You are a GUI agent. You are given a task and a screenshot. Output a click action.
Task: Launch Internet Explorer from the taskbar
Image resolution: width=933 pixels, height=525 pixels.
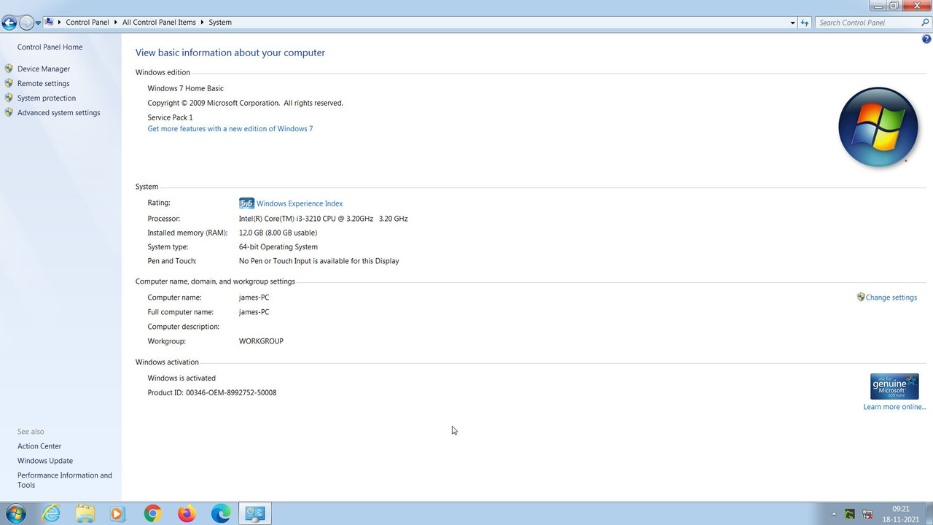[51, 513]
